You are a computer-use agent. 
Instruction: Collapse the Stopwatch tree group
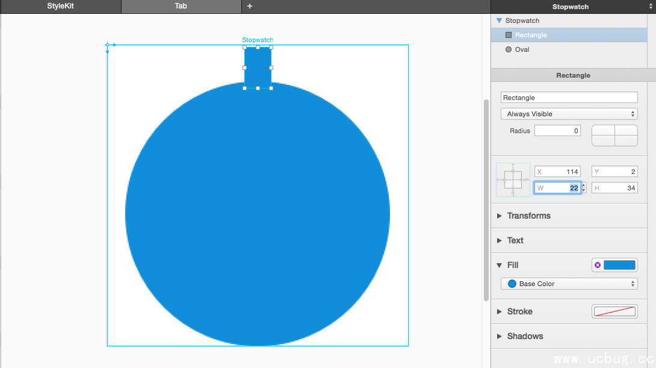tap(499, 20)
